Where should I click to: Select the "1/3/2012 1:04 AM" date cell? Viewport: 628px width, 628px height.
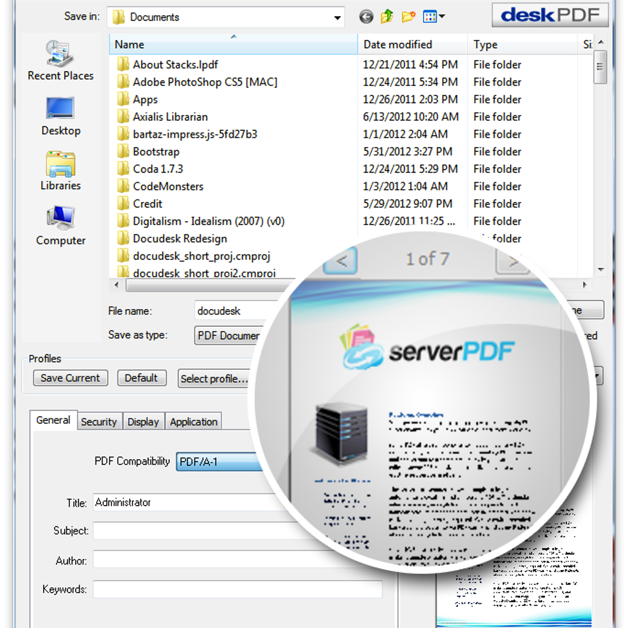pyautogui.click(x=405, y=186)
